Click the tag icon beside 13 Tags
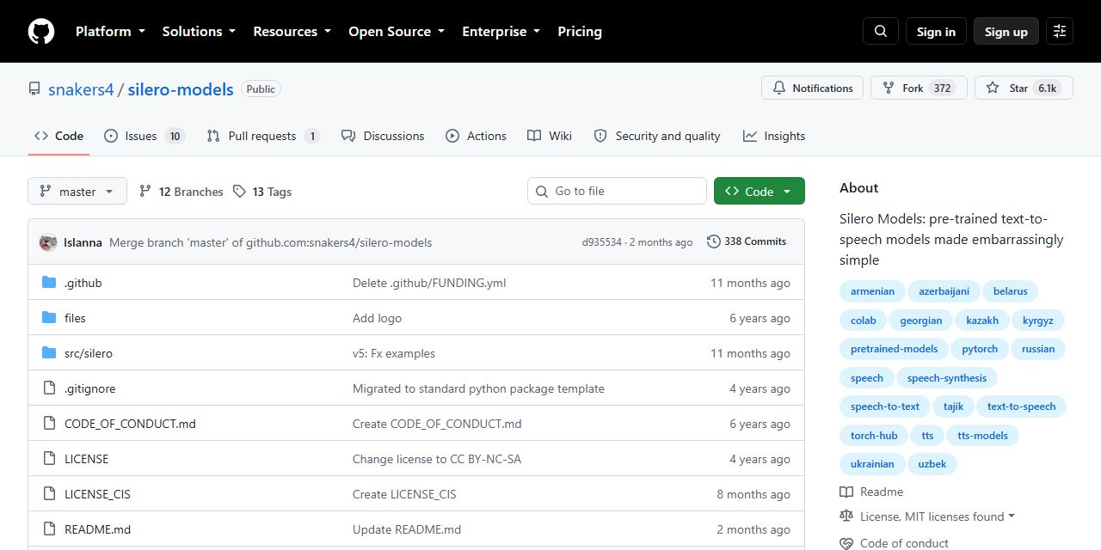This screenshot has height=550, width=1101. (x=240, y=192)
